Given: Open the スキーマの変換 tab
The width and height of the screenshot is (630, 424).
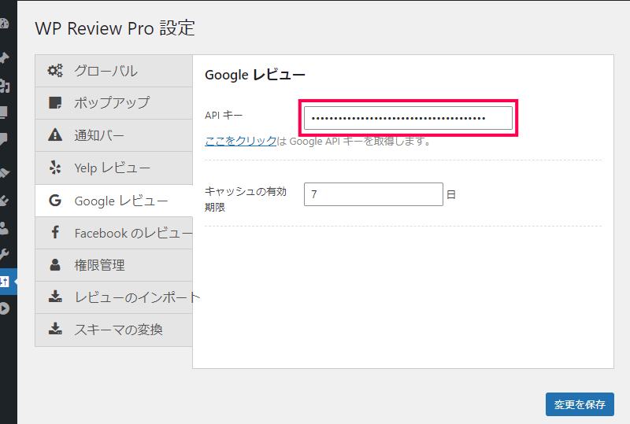Looking at the screenshot, I should (113, 330).
